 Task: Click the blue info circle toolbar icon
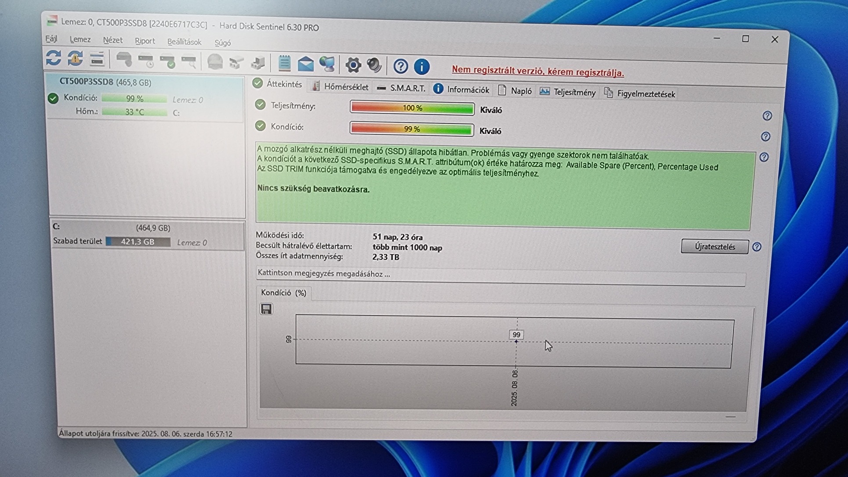(421, 67)
